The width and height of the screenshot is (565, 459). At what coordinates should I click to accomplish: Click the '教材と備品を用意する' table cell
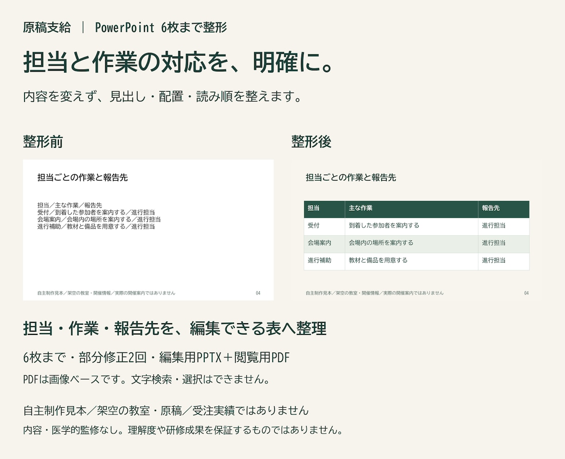point(411,261)
